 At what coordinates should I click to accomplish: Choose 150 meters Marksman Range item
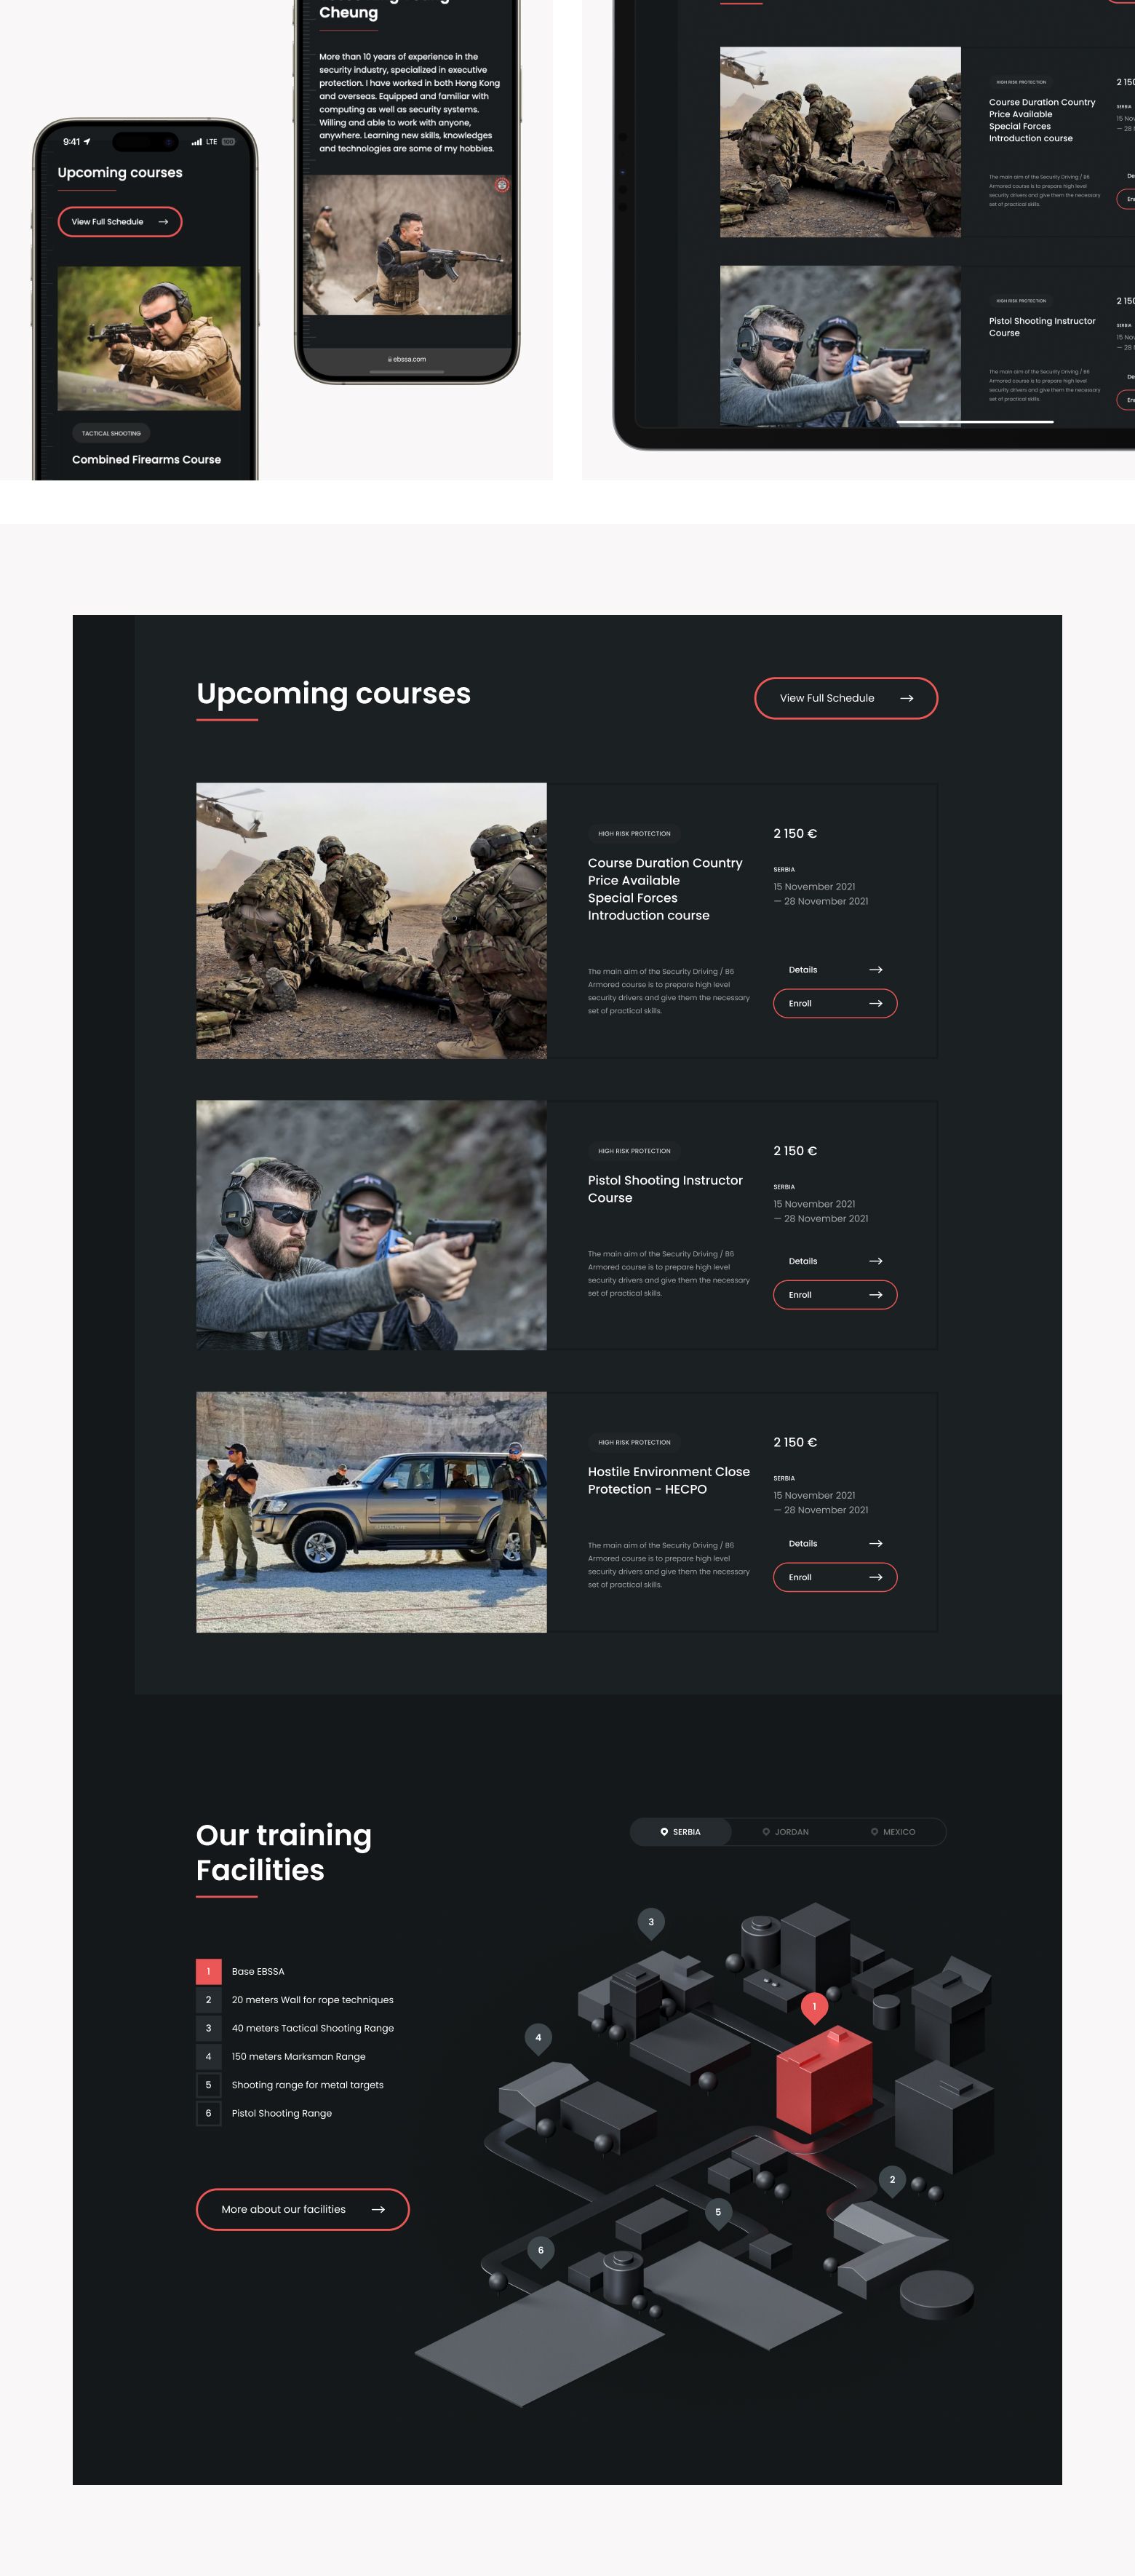pyautogui.click(x=298, y=2056)
